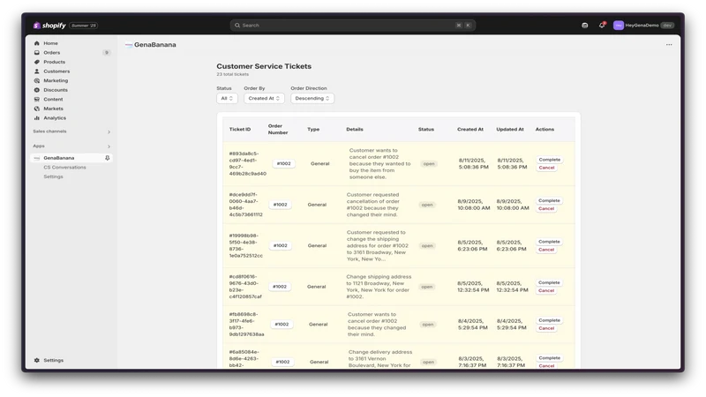Complete the ticket created 8/9/2025
The width and height of the screenshot is (706, 397).
pos(549,201)
